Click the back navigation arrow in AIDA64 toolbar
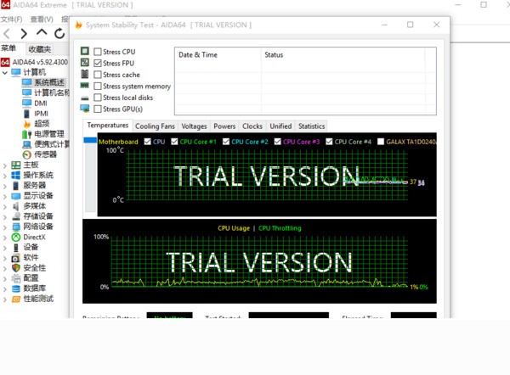The image size is (510, 375). click(x=7, y=33)
